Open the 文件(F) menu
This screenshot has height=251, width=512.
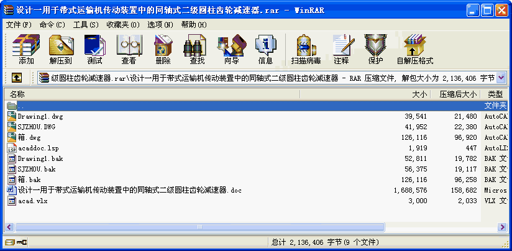pos(19,25)
